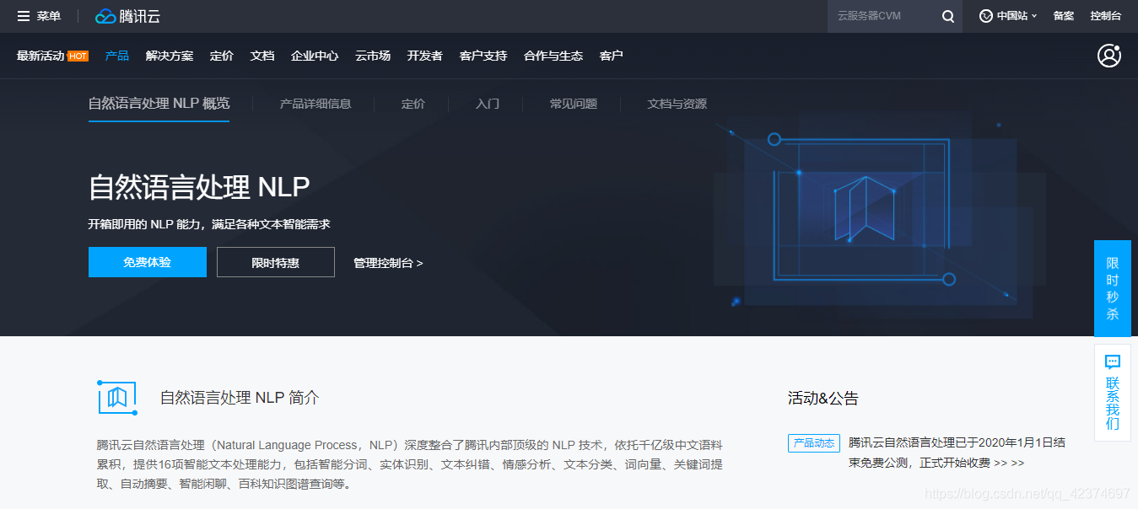Open the 客户 menu item

click(x=612, y=56)
